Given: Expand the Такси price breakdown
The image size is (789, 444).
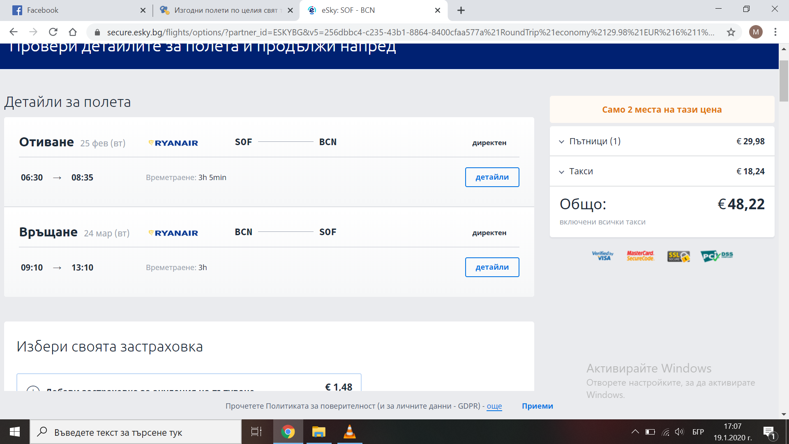Looking at the screenshot, I should [561, 172].
